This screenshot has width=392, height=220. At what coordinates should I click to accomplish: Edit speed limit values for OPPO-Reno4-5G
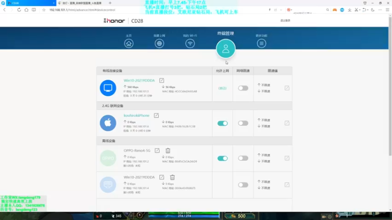(287, 158)
